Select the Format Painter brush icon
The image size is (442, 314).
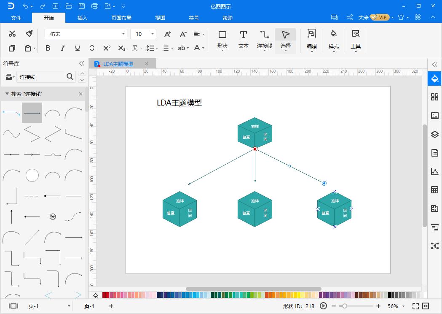tap(29, 34)
